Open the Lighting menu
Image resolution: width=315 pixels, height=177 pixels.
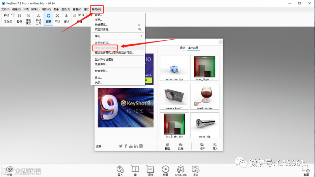[x=35, y=9]
